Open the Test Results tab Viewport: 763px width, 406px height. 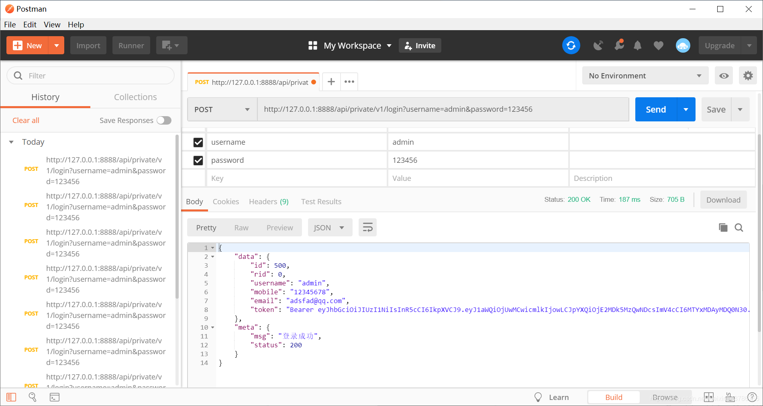pyautogui.click(x=321, y=201)
